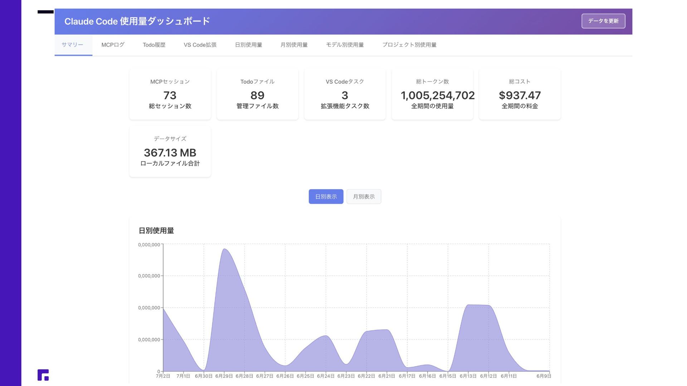Switch to モデル別使用量 tab
Viewport: 687px width, 386px height.
pyautogui.click(x=345, y=45)
